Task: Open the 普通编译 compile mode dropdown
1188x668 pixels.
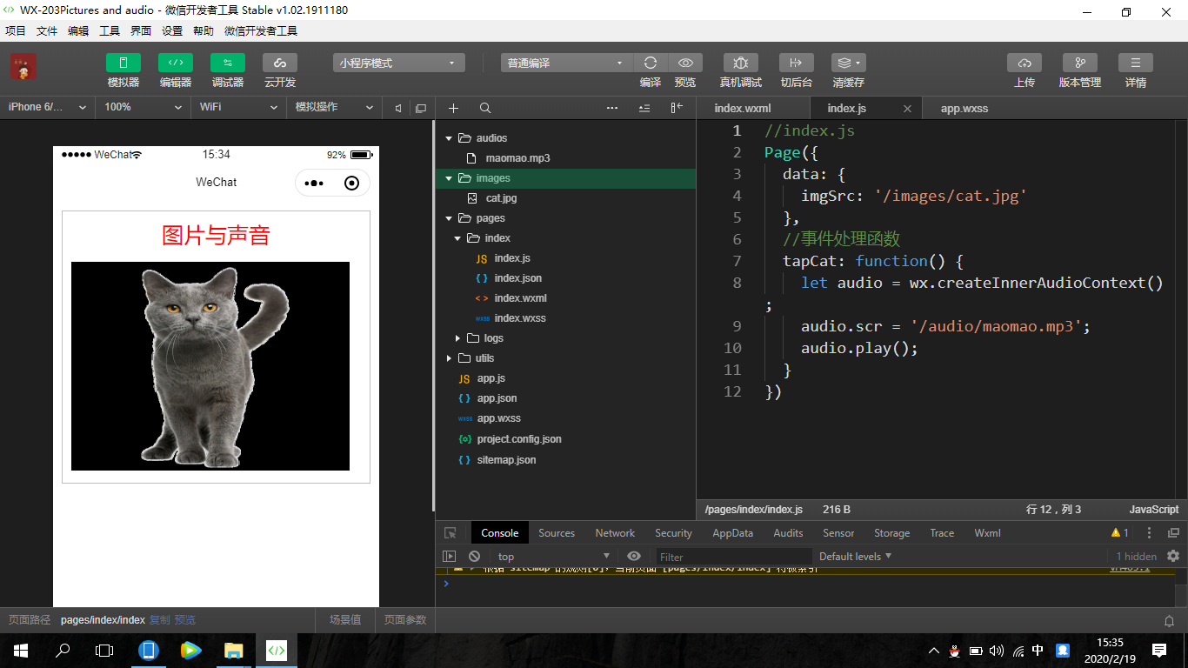Action: (x=567, y=63)
